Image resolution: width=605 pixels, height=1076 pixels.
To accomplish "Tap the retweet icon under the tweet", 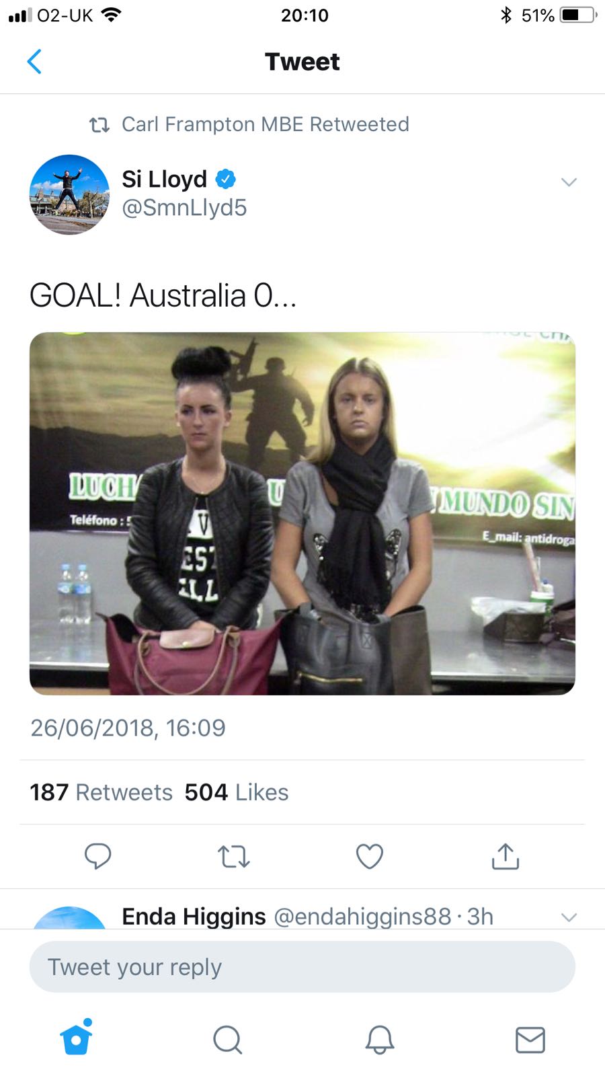I will (234, 857).
